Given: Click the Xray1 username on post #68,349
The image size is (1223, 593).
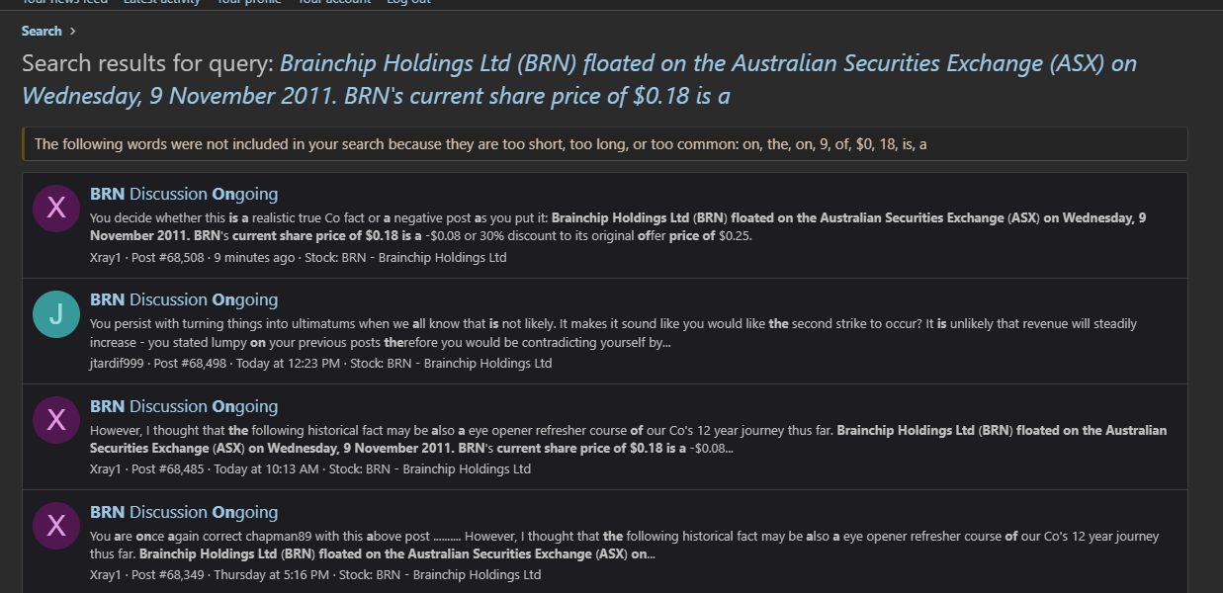Looking at the screenshot, I should click(x=105, y=575).
